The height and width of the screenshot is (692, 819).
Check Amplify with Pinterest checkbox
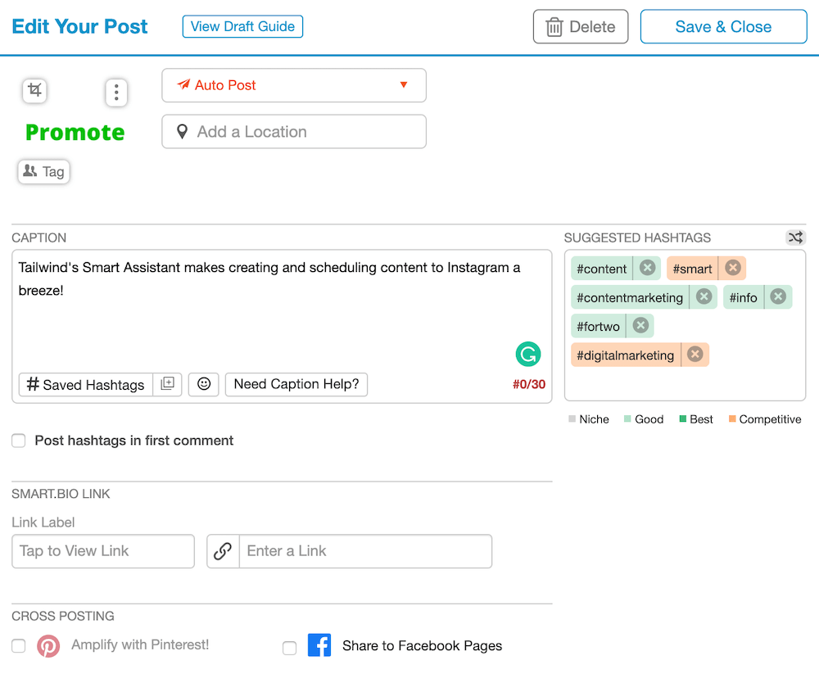19,645
